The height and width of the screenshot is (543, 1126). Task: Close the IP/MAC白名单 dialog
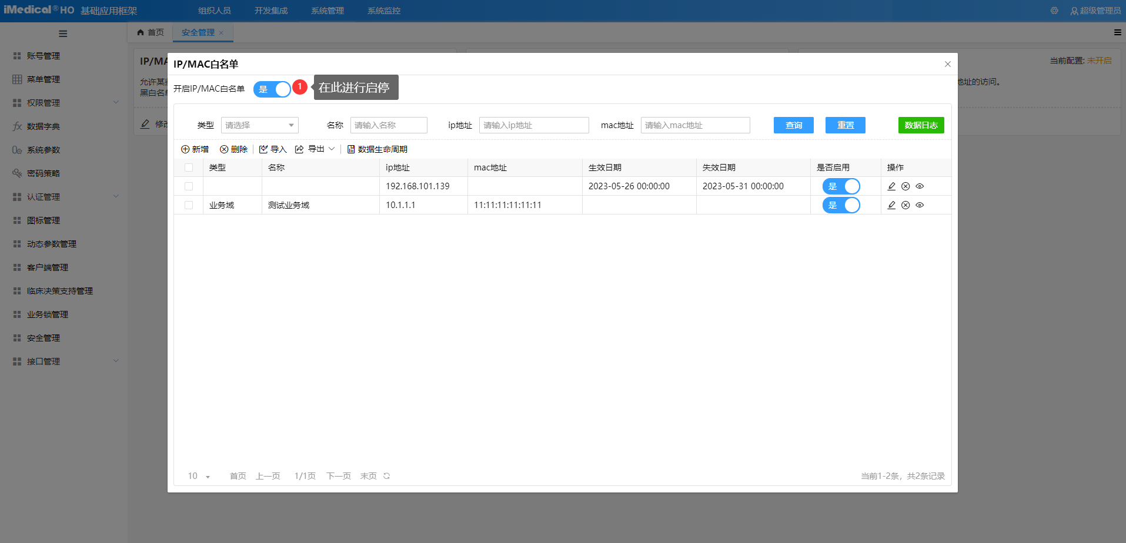pyautogui.click(x=947, y=64)
